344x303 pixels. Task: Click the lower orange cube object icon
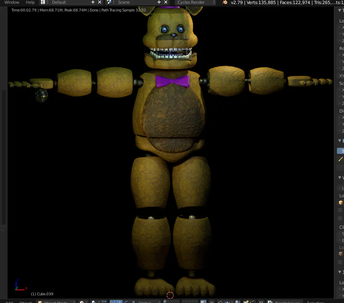click(341, 254)
